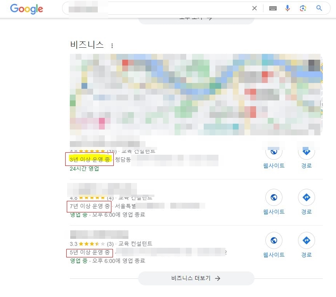Click the blue magnifier search icon
This screenshot has height=297, width=336.
click(x=319, y=8)
